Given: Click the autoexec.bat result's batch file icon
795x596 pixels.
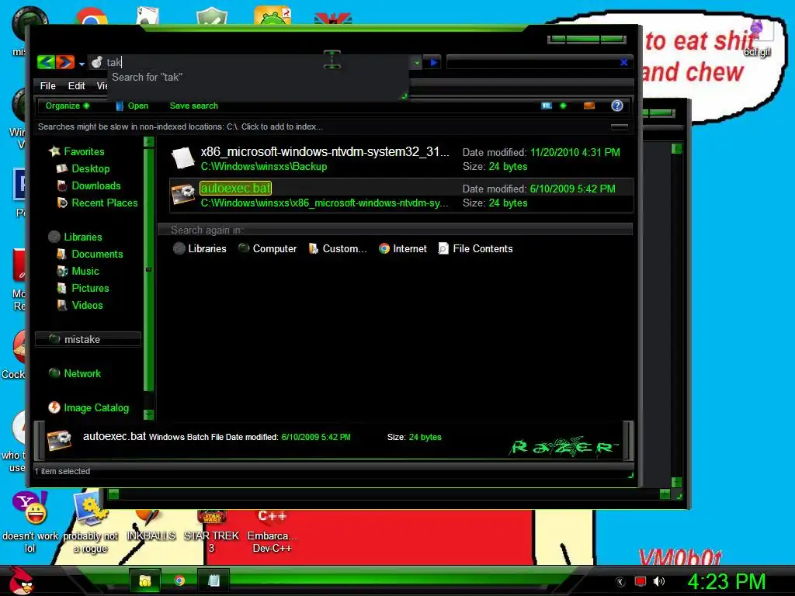Looking at the screenshot, I should click(x=182, y=195).
